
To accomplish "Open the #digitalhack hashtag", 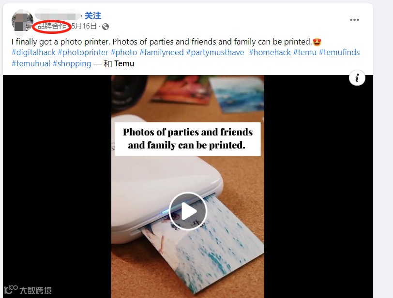I will pos(33,52).
